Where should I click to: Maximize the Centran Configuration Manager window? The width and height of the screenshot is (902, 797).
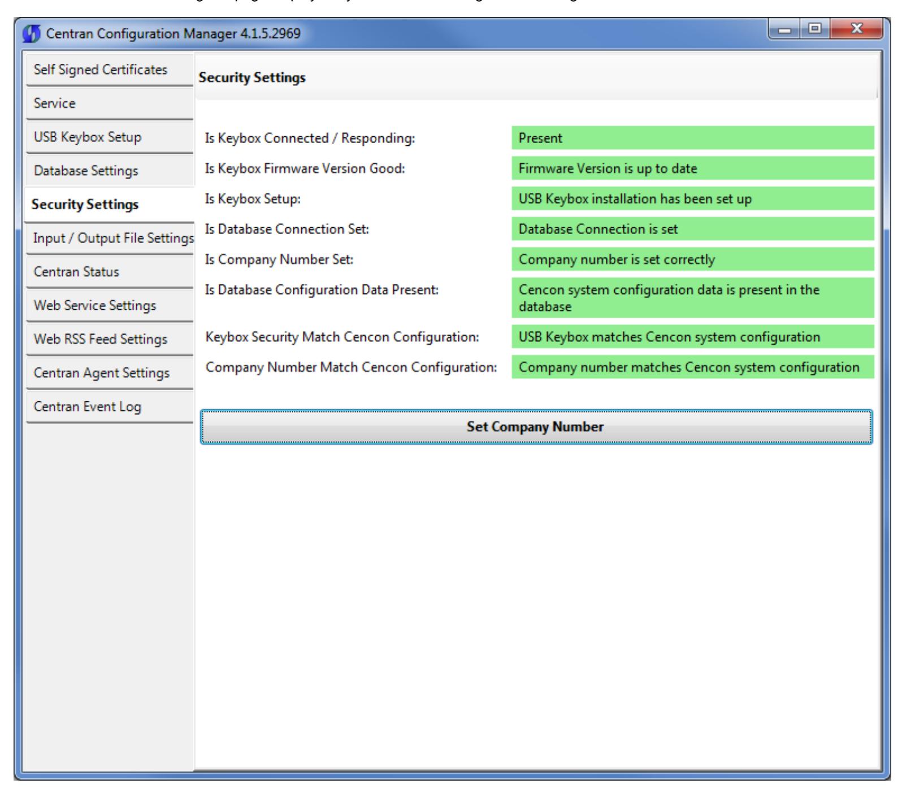pyautogui.click(x=814, y=28)
